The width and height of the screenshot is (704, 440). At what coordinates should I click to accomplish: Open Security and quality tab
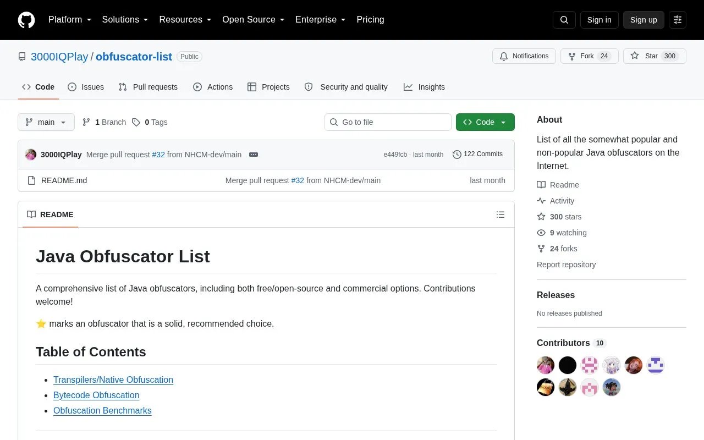tap(346, 87)
